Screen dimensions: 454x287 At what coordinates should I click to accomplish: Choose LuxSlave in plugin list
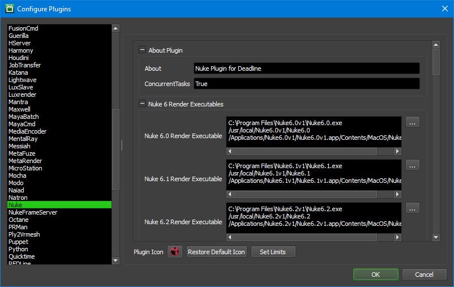[59, 87]
